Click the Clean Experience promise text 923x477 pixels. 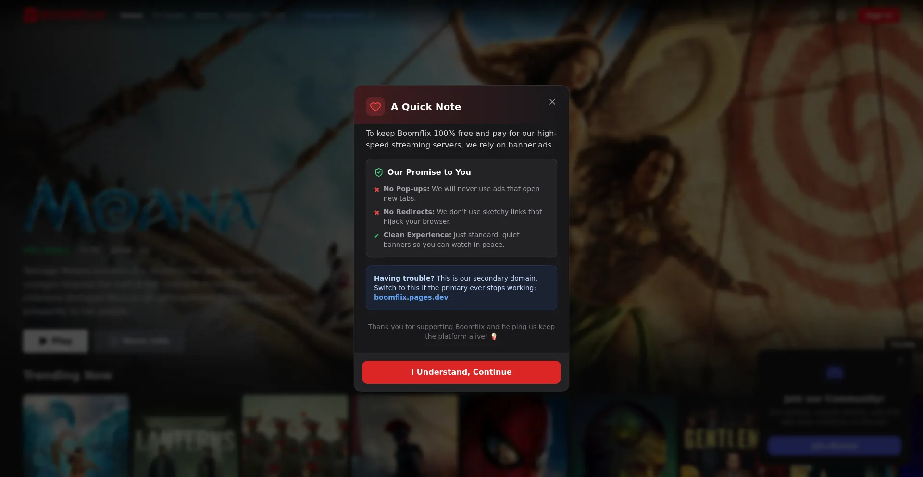click(451, 240)
